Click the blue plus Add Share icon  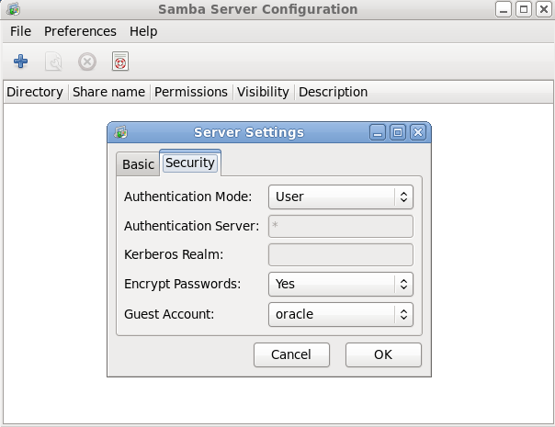click(20, 62)
